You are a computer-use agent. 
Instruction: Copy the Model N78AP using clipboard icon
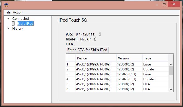tap(95, 39)
